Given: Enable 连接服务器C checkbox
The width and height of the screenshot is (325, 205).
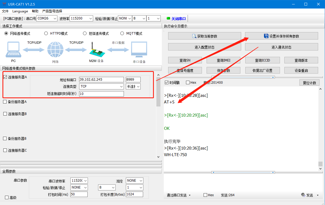Looking at the screenshot, I should pos(5,150).
